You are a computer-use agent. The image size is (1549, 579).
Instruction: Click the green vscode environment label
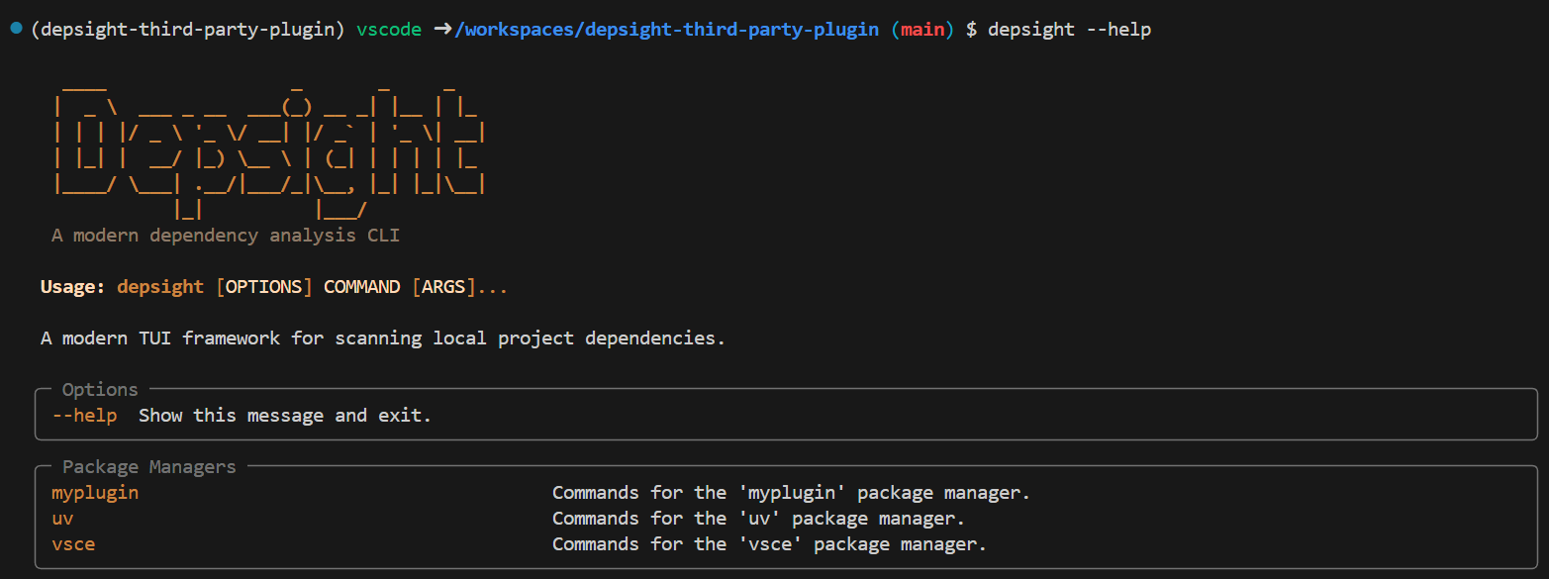(388, 29)
